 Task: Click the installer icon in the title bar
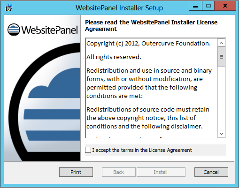pyautogui.click(x=8, y=8)
